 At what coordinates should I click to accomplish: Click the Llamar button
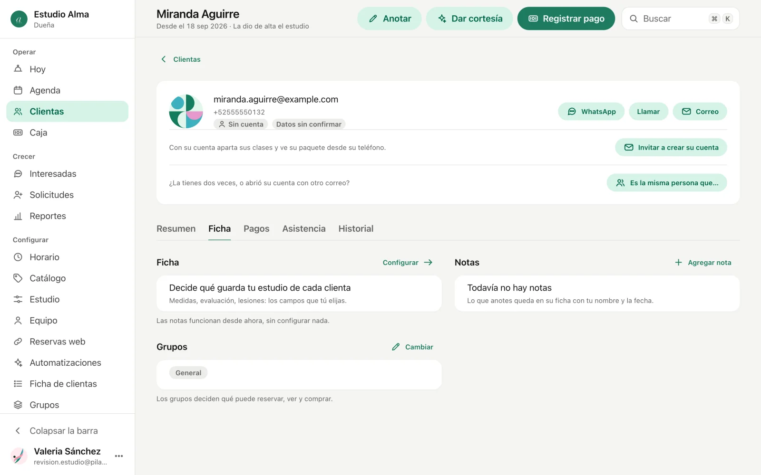[x=648, y=112]
